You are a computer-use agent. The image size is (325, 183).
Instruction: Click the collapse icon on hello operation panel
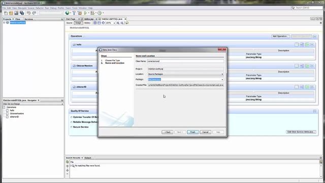312,45
